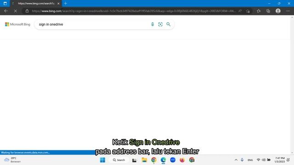Restore down the Edge window
This screenshot has width=294, height=165.
click(279, 3)
